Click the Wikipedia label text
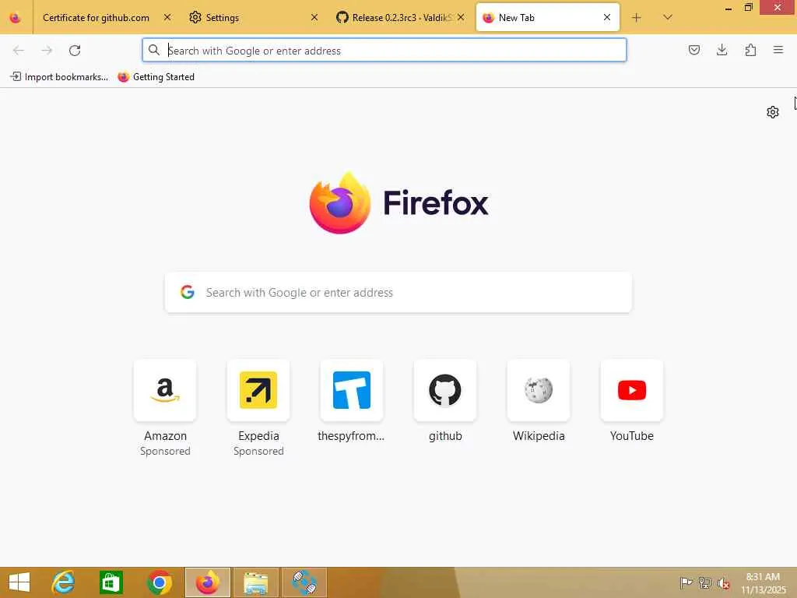797x598 pixels. [x=539, y=436]
